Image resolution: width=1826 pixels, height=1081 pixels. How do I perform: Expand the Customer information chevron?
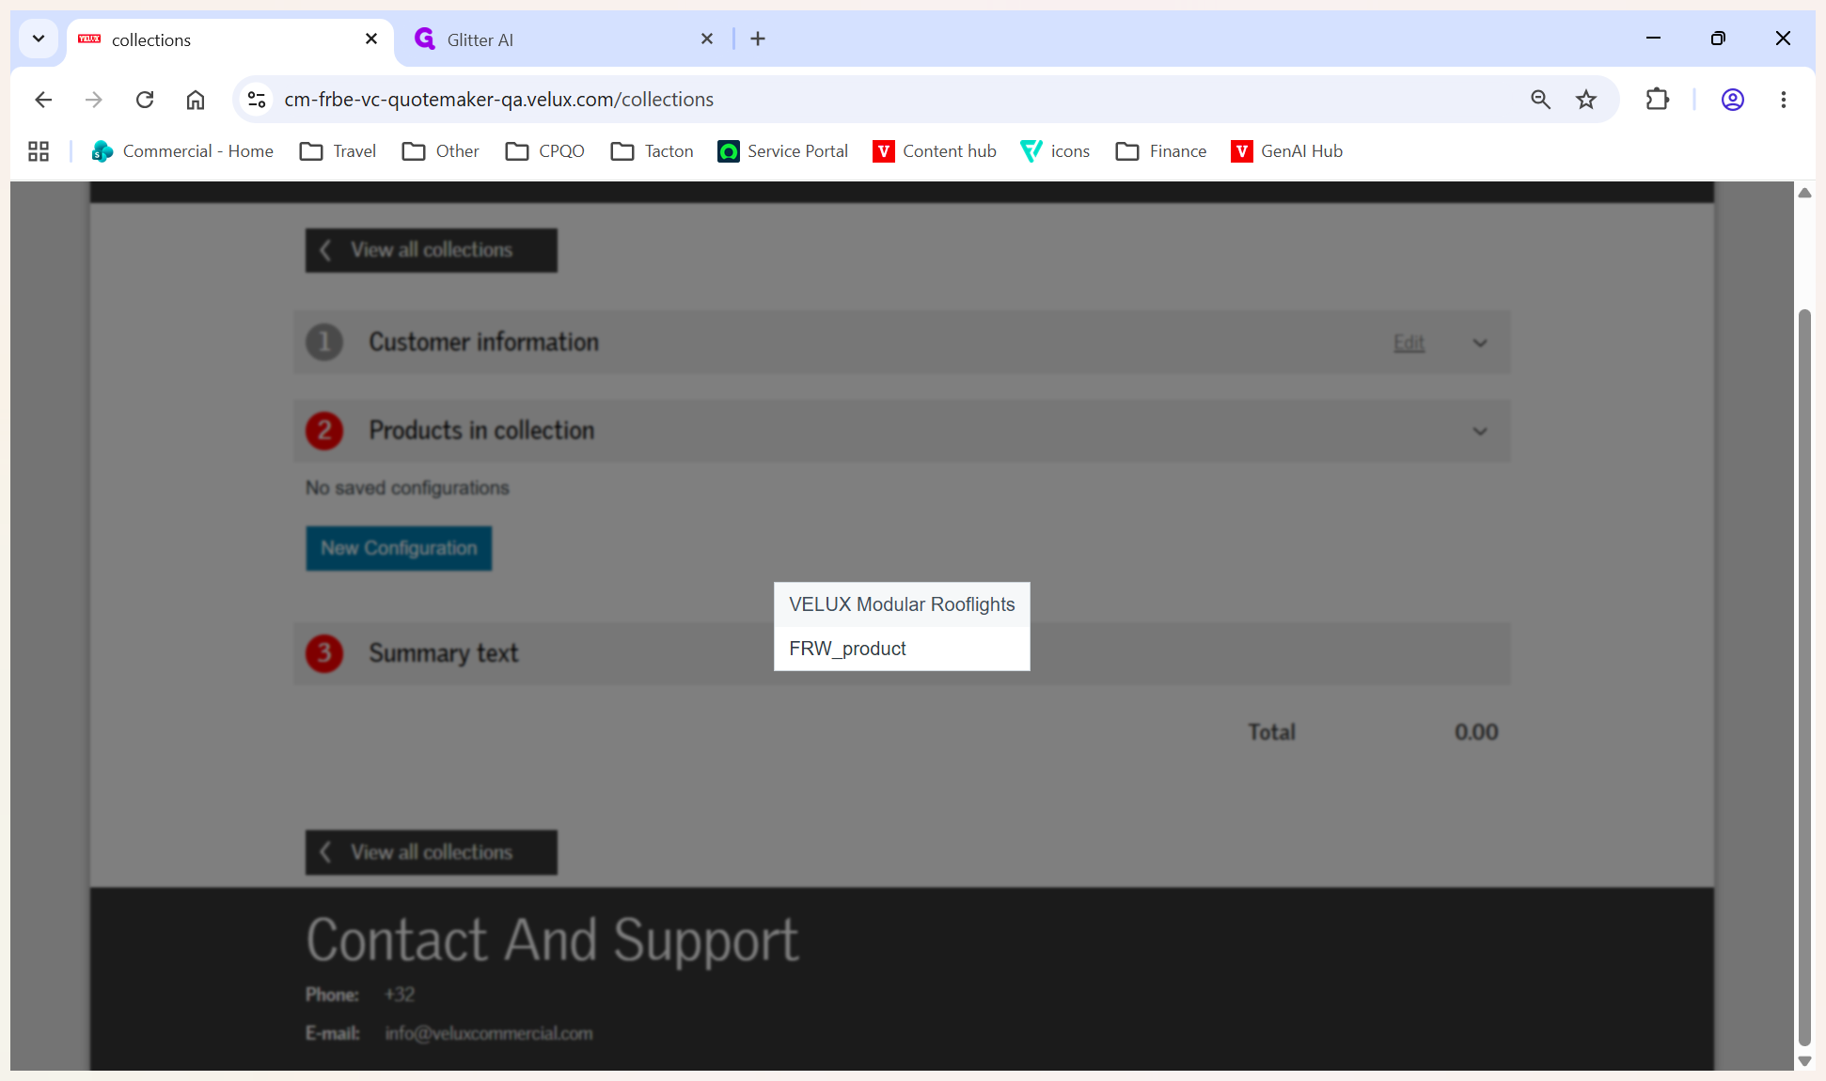[1480, 343]
